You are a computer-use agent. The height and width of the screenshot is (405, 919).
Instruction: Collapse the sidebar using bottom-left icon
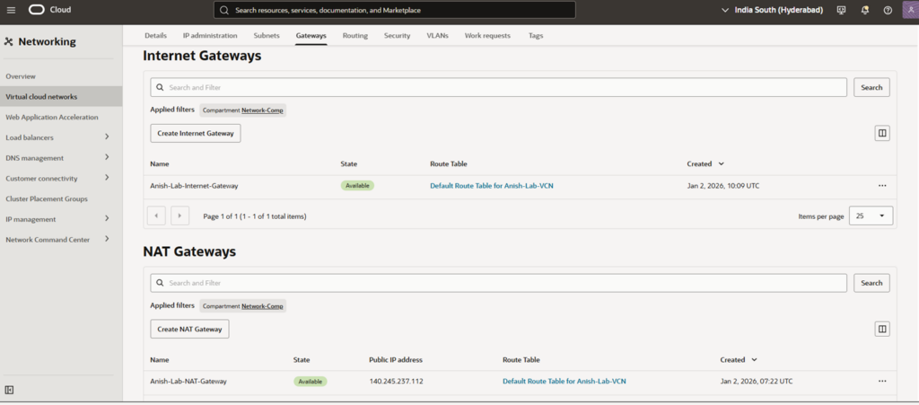pos(9,390)
